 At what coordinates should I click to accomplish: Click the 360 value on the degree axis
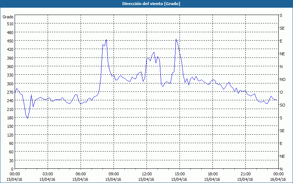pyautogui.click(x=10, y=67)
